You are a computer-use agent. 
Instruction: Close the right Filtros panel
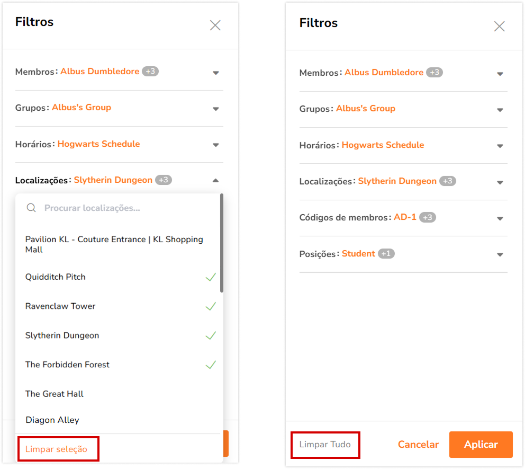(499, 26)
